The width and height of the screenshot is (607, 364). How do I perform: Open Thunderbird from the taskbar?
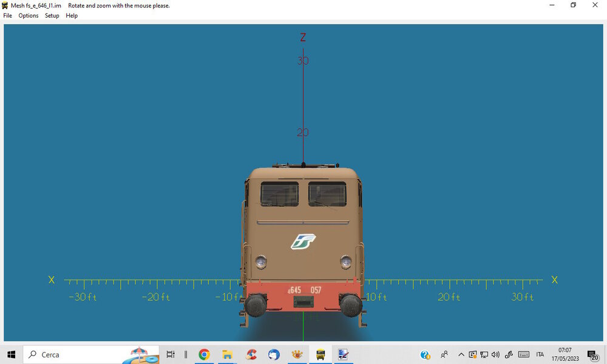[274, 354]
